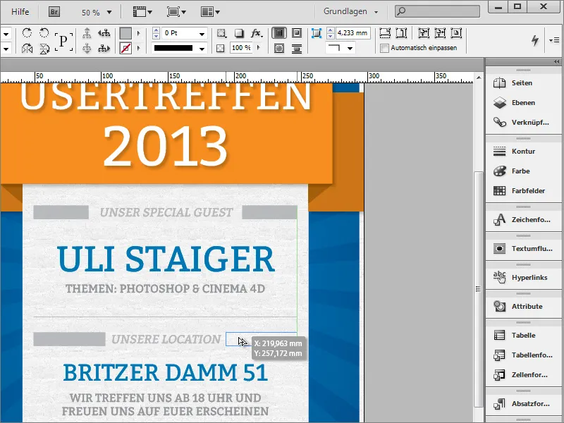The width and height of the screenshot is (564, 423).
Task: Click the vertical scrollbar thumb
Action: pyautogui.click(x=478, y=289)
